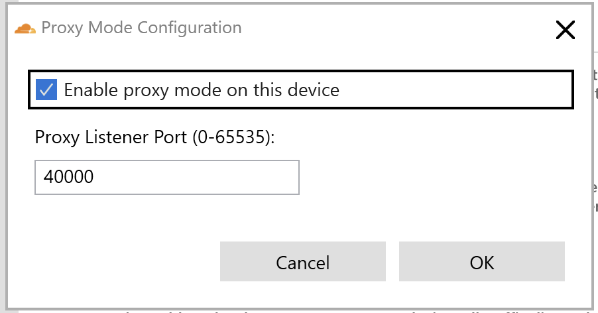This screenshot has width=598, height=313.
Task: Discard changes by clicking Cancel
Action: [302, 262]
